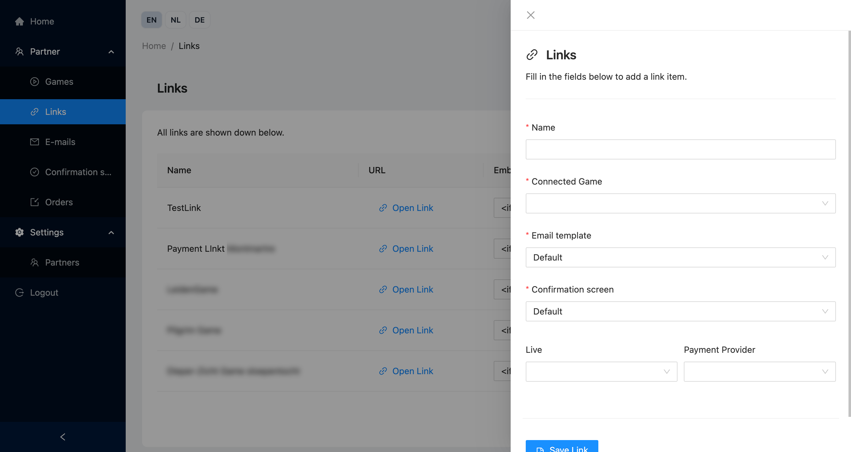The height and width of the screenshot is (452, 851).
Task: Click the Orders edit icon
Action: coord(34,202)
